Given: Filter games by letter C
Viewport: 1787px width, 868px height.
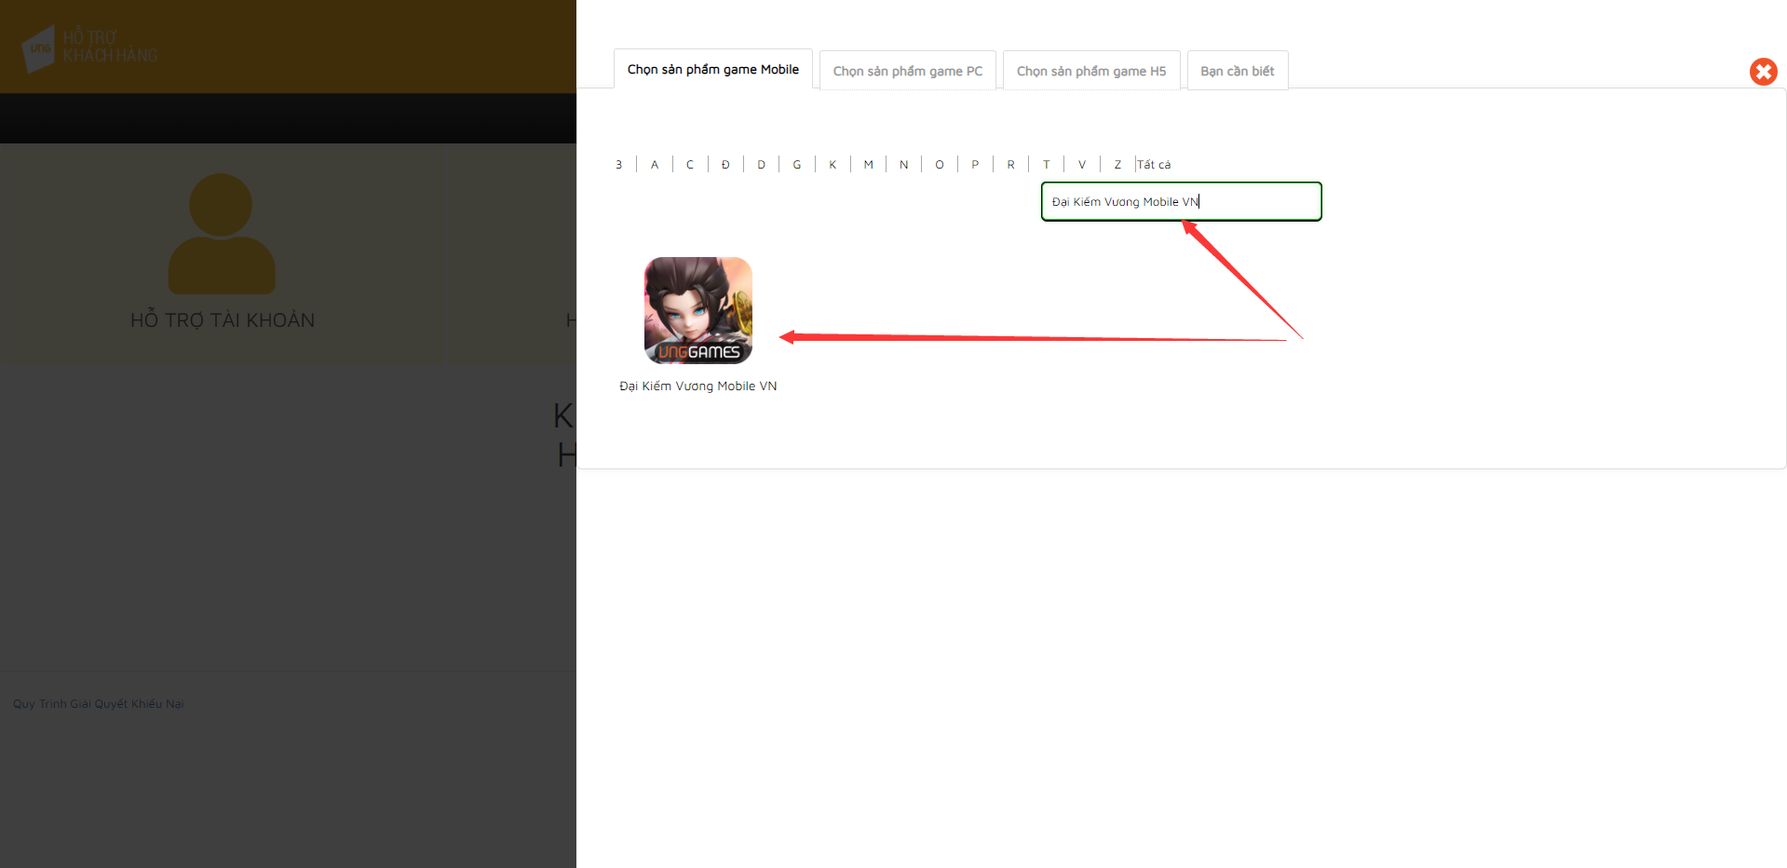Looking at the screenshot, I should tap(690, 165).
